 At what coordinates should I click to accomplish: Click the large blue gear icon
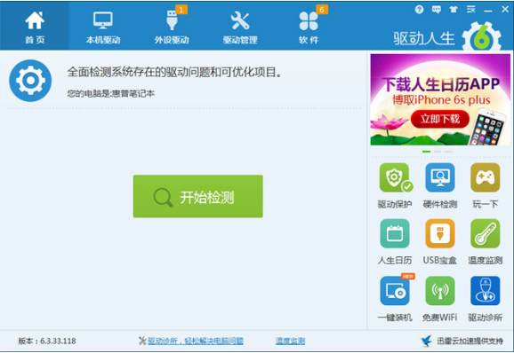pos(30,81)
